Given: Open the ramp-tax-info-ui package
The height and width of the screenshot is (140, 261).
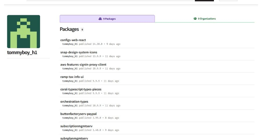Looking at the screenshot, I should point(72,77).
